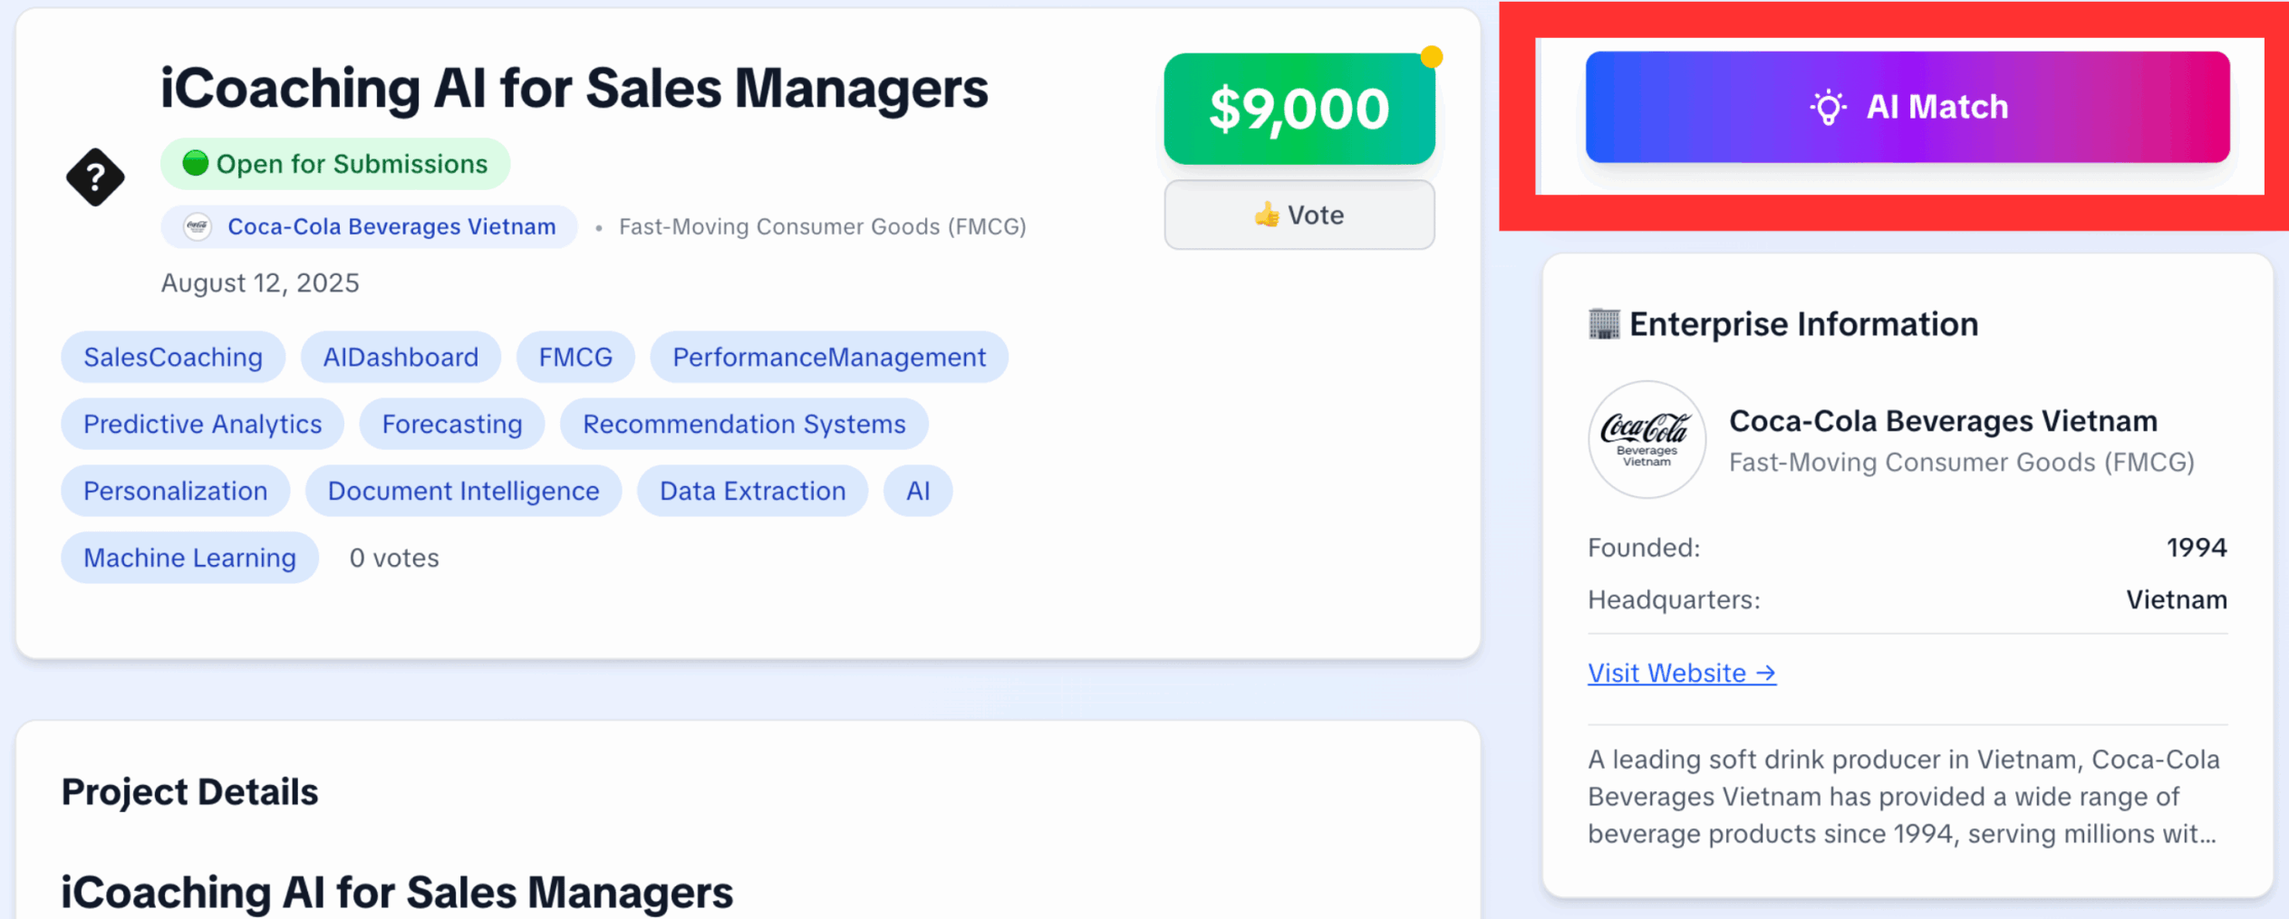Image resolution: width=2289 pixels, height=919 pixels.
Task: Select the Personalization tag
Action: click(x=176, y=491)
